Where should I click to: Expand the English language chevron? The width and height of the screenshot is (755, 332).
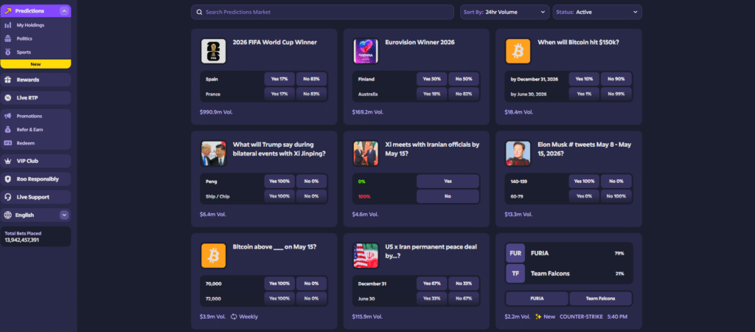coord(64,215)
